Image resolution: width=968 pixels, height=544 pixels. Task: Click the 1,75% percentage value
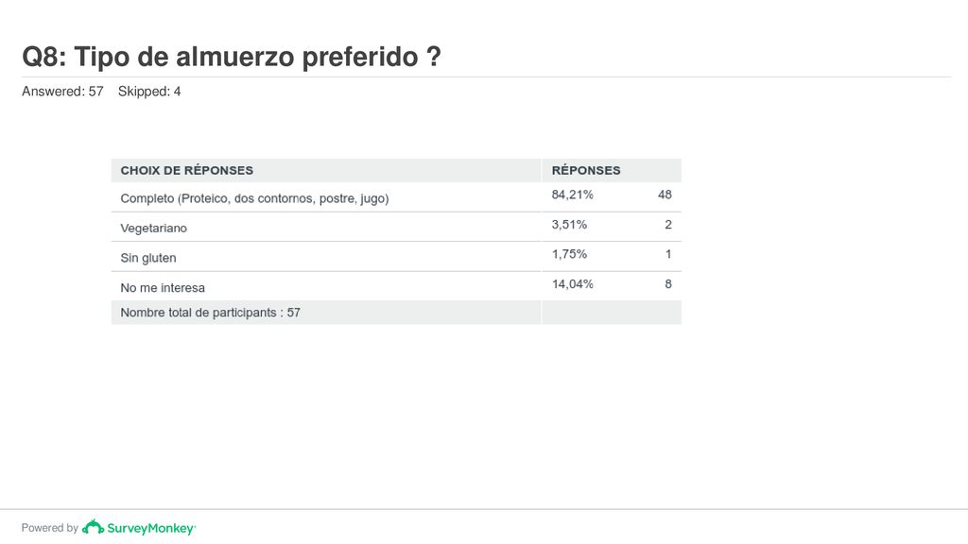click(x=569, y=254)
